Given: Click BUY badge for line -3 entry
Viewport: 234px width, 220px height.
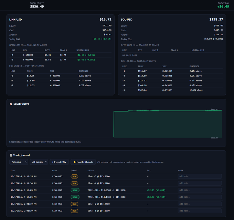Looking at the screenshot, I should (74, 176).
